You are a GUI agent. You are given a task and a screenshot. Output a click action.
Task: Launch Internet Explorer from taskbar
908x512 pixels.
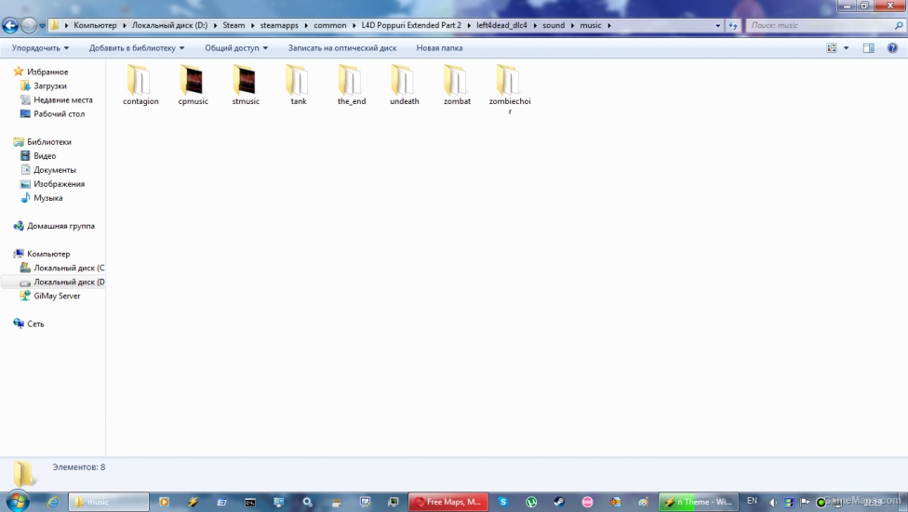click(x=53, y=502)
